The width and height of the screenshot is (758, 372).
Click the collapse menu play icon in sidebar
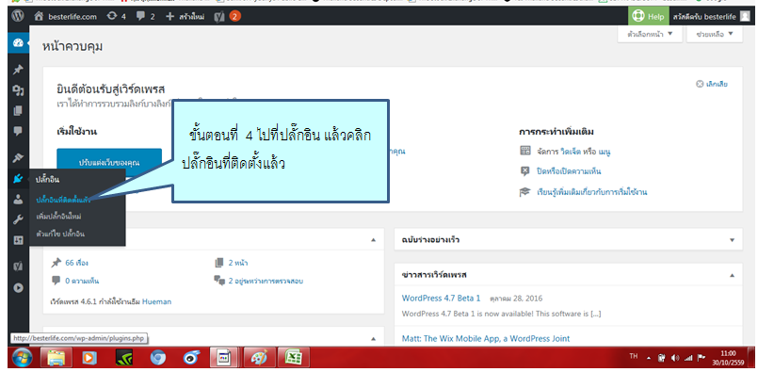[18, 287]
